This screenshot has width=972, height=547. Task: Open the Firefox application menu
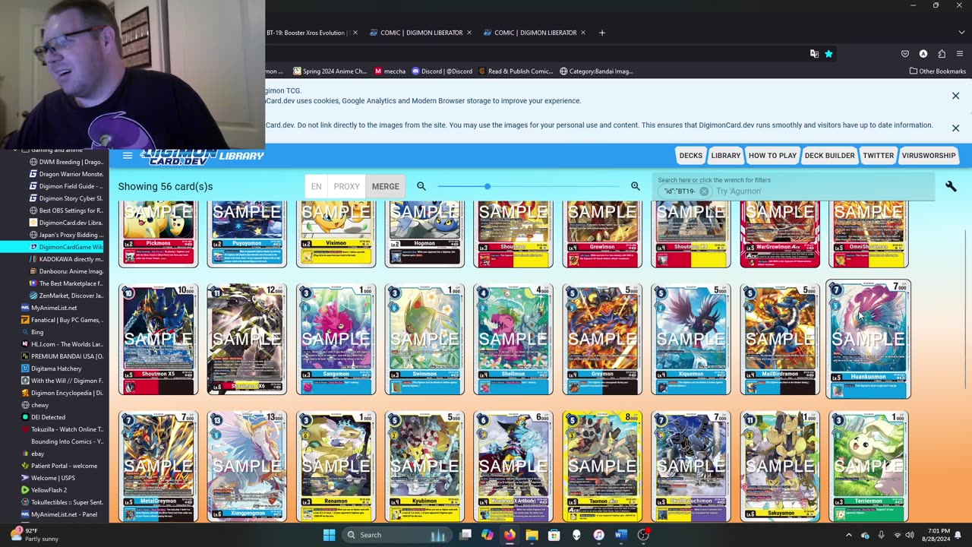[x=960, y=54]
